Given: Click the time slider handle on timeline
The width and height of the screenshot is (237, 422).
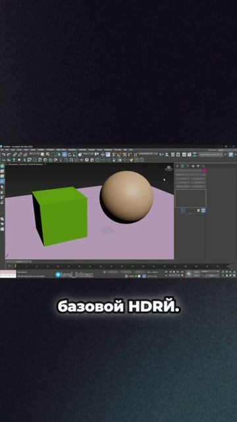Looking at the screenshot, I should coord(18,261).
